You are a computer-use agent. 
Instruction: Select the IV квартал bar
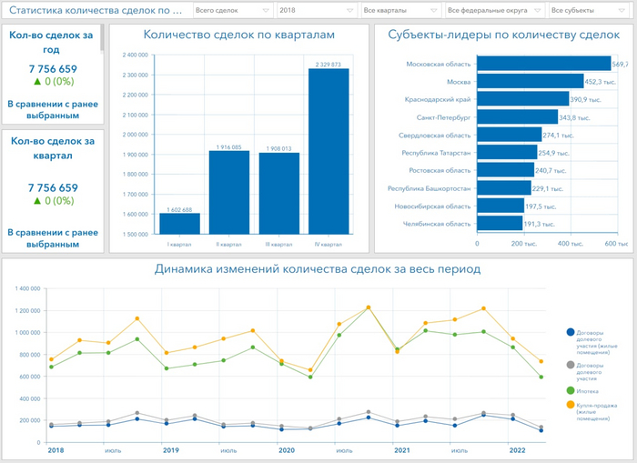point(329,152)
